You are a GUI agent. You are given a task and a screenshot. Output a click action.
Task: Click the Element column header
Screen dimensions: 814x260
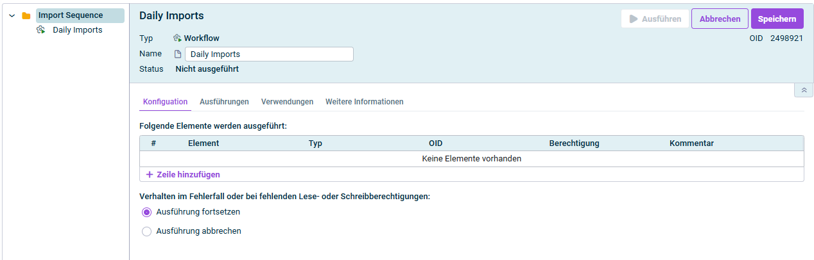[x=203, y=143]
